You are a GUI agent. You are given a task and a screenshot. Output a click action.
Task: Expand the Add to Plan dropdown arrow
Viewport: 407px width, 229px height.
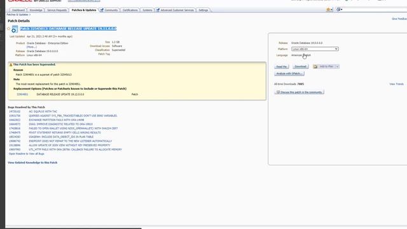[x=337, y=67]
